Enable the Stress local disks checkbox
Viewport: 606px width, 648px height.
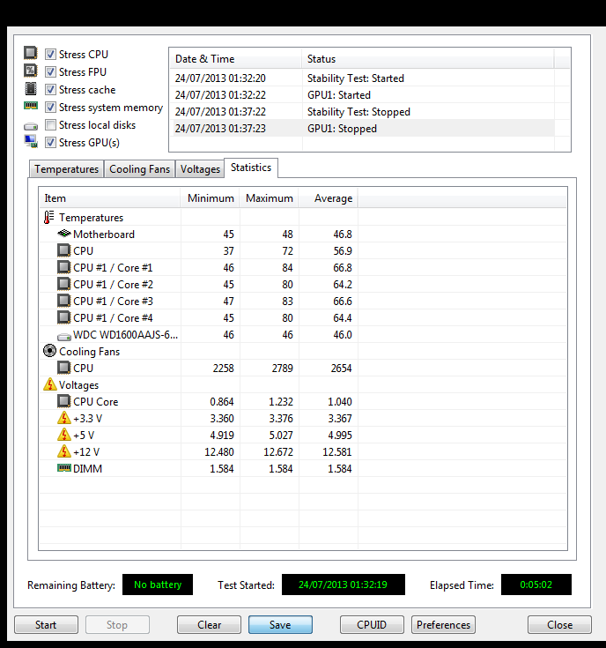(x=51, y=125)
